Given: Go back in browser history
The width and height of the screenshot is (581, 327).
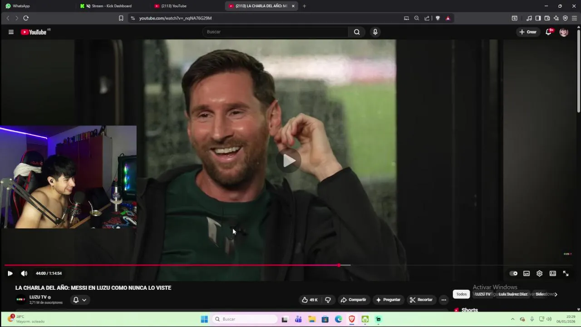Looking at the screenshot, I should coord(8,18).
